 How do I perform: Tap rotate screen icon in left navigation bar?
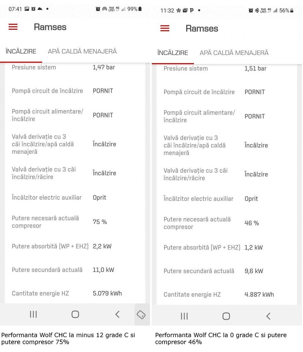pyautogui.click(x=141, y=315)
